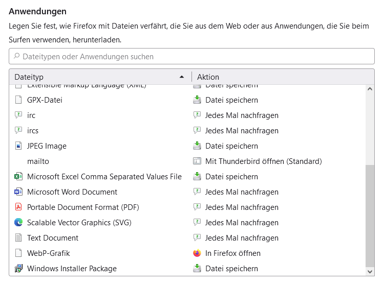Viewport: 384px width, 285px height.
Task: Click the file types search field
Action: 191,56
